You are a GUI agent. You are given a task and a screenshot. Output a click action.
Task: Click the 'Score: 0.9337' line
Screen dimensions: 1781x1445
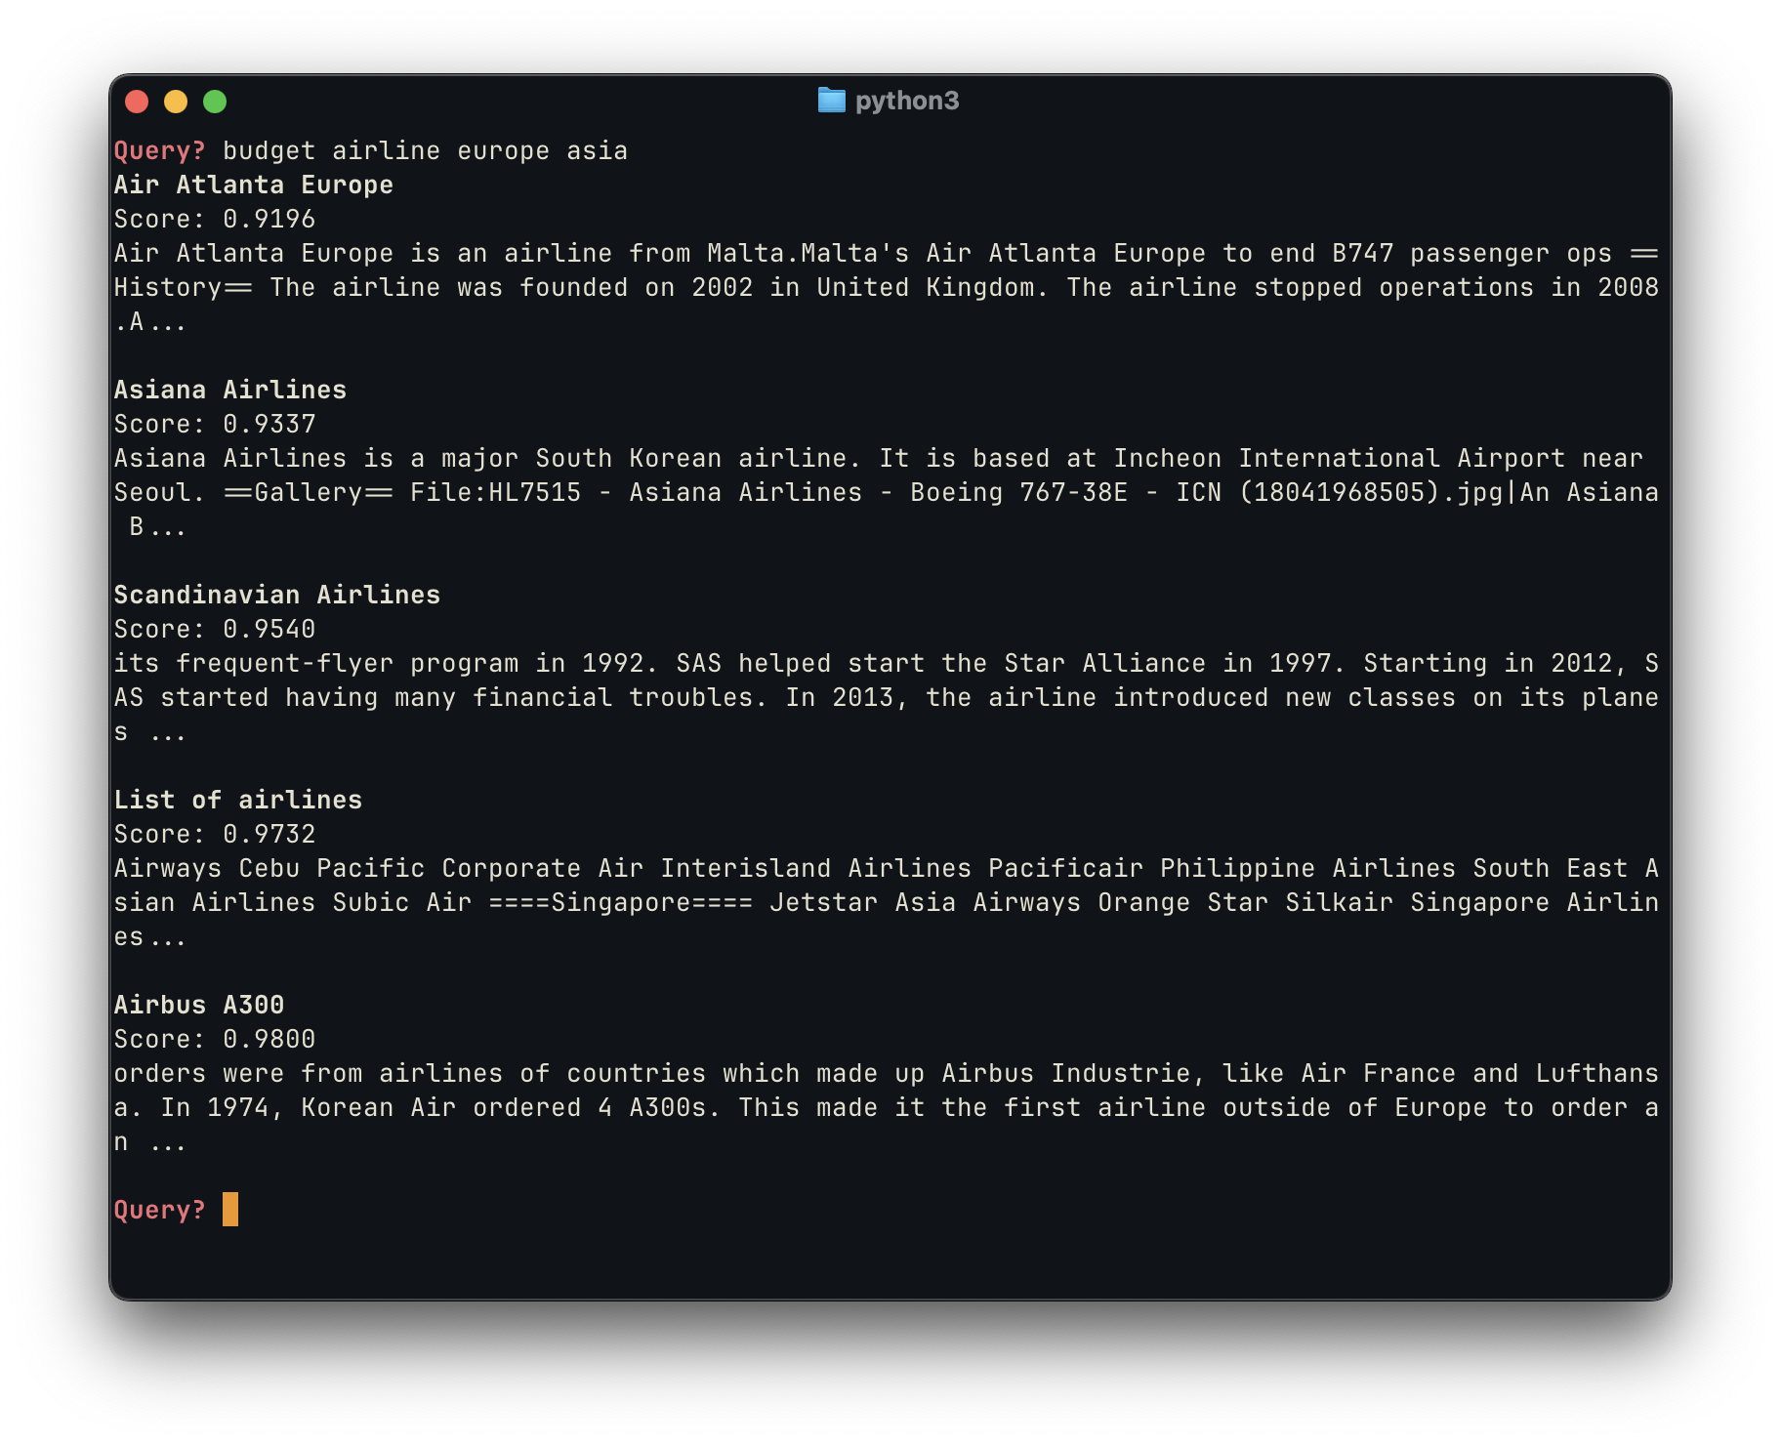[x=214, y=424]
